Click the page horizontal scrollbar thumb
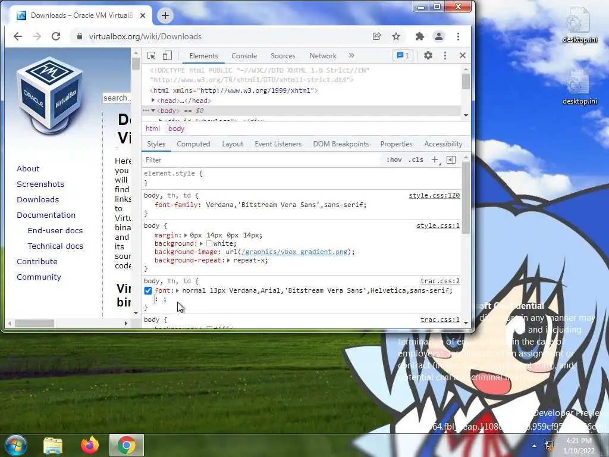The width and height of the screenshot is (609, 457). click(x=34, y=323)
